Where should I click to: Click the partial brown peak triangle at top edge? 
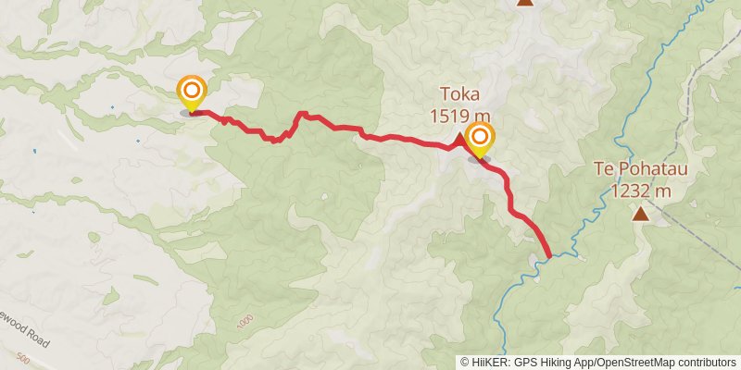coord(523,3)
